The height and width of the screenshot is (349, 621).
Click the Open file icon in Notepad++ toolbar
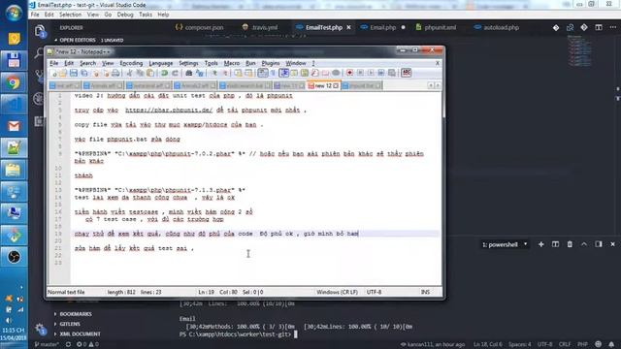[63, 74]
